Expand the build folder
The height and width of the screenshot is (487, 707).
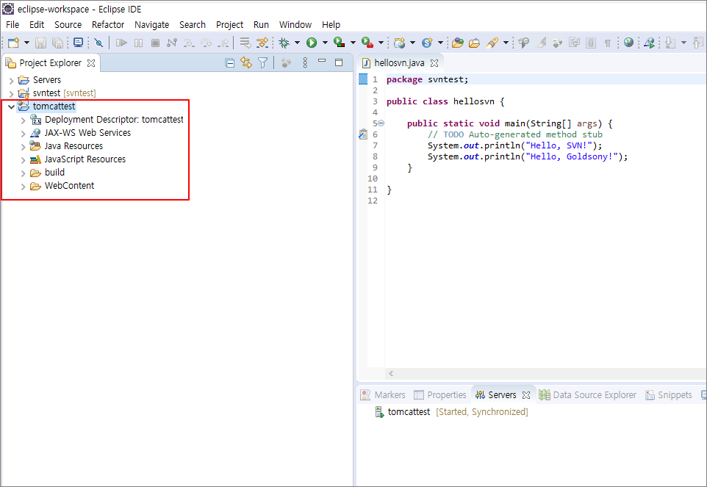pyautogui.click(x=23, y=173)
